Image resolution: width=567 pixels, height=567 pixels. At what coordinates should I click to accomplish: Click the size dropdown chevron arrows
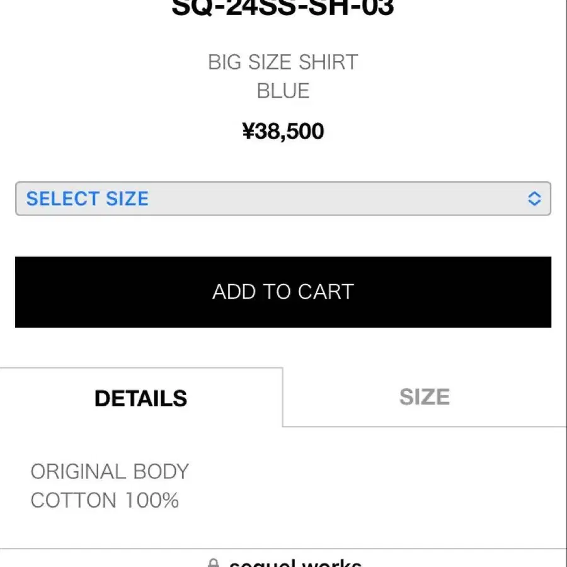coord(534,198)
